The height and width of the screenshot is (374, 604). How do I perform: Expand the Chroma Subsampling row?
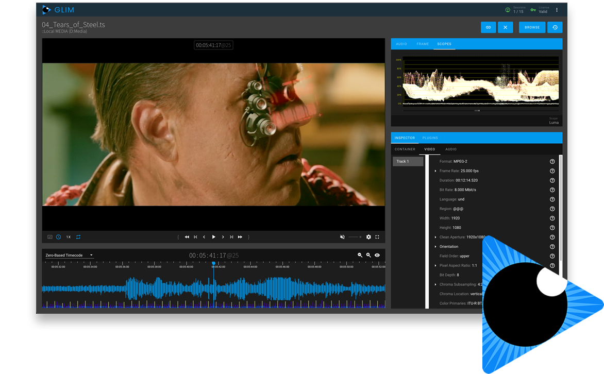pyautogui.click(x=435, y=285)
